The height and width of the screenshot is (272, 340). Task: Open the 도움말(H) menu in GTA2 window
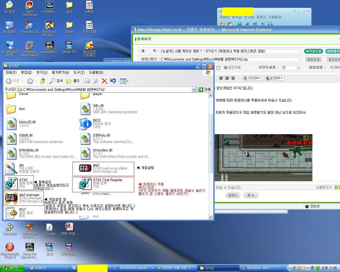tap(96, 72)
